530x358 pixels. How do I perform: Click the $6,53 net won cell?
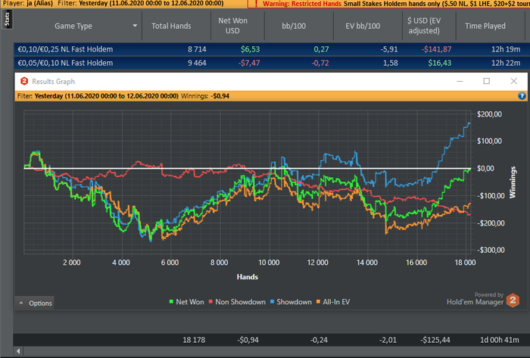250,49
